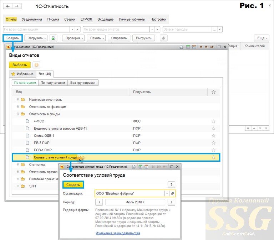
Task: Star the Опись ОДВ-1 report
Action: pos(213,136)
